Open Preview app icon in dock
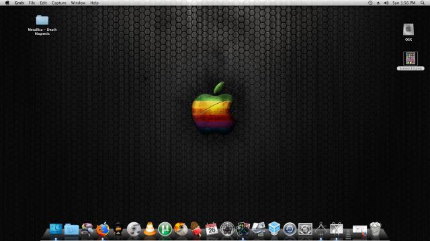Viewport: 430px width, 241px height. (259, 229)
